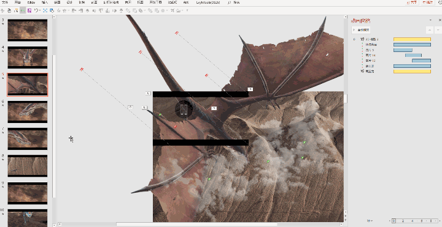Select slide 7 thumbnail

[x=28, y=139]
